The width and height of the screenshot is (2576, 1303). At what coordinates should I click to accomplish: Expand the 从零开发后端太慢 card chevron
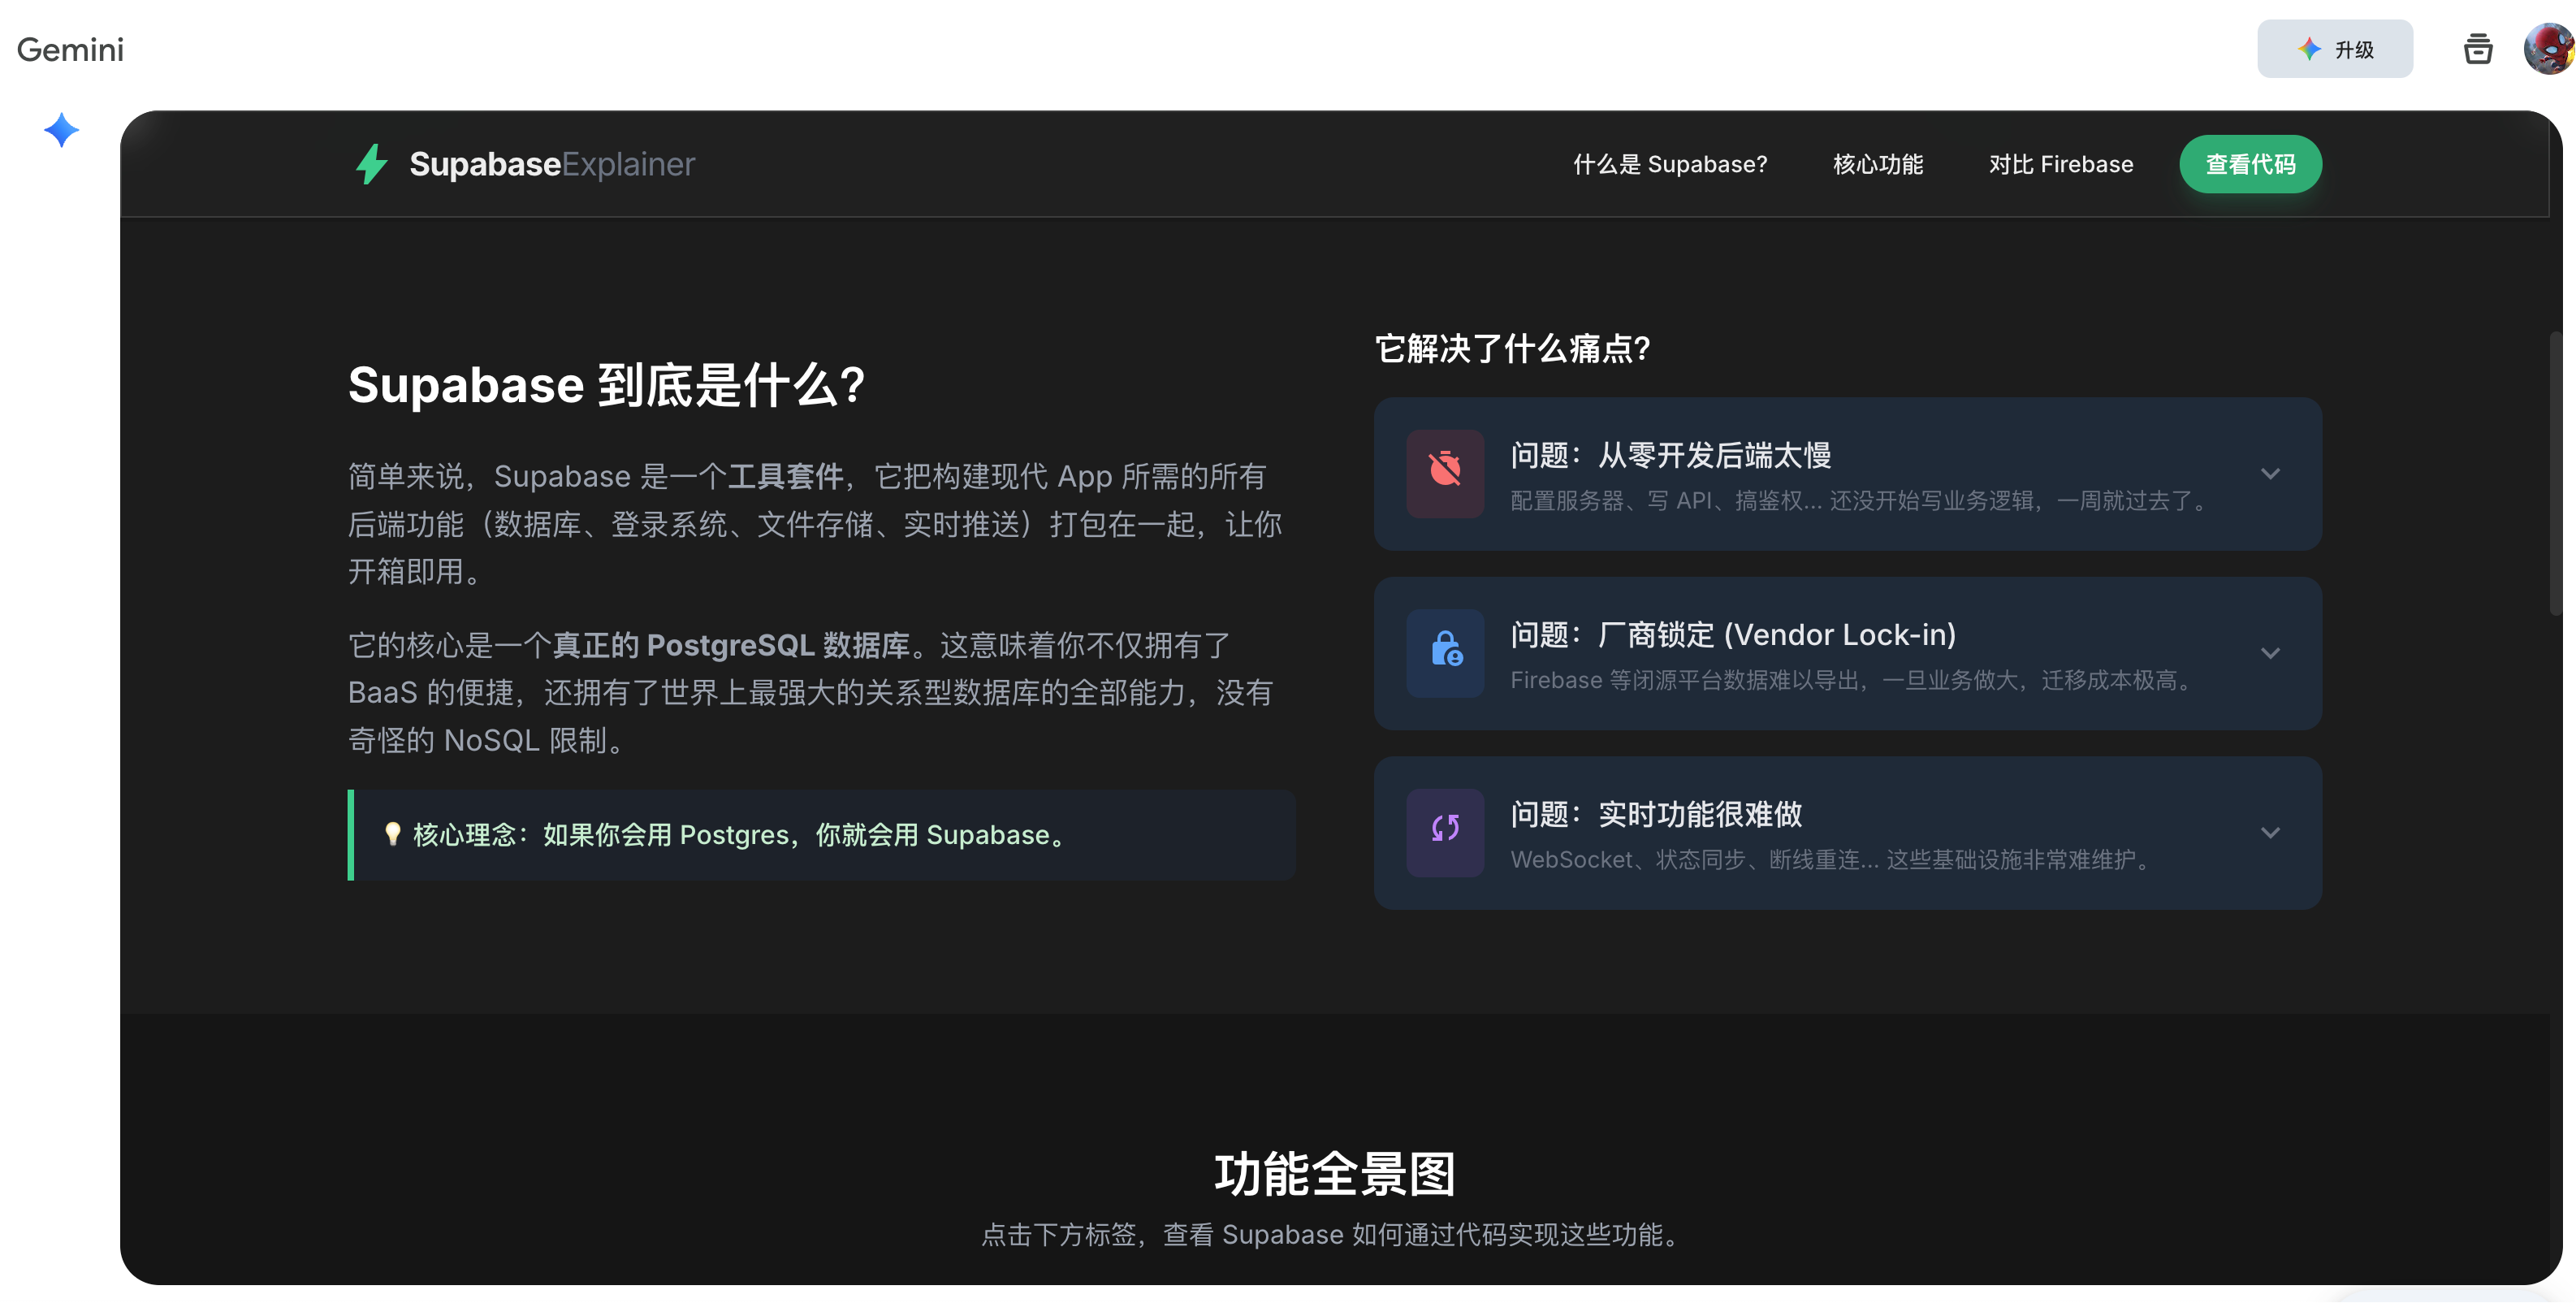point(2270,474)
